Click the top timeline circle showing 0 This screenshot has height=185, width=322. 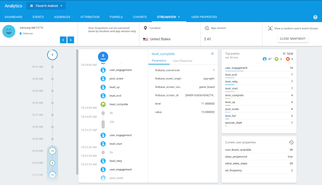click(x=52, y=55)
